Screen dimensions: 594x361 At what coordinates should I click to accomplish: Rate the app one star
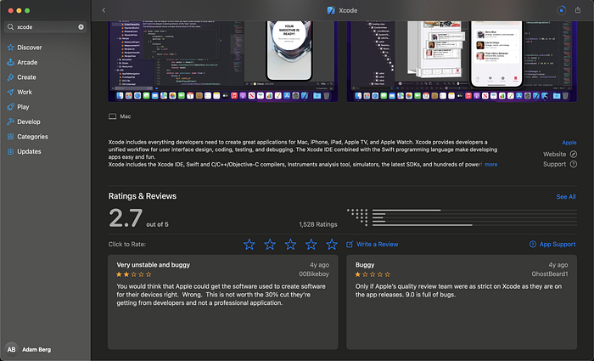coord(249,245)
